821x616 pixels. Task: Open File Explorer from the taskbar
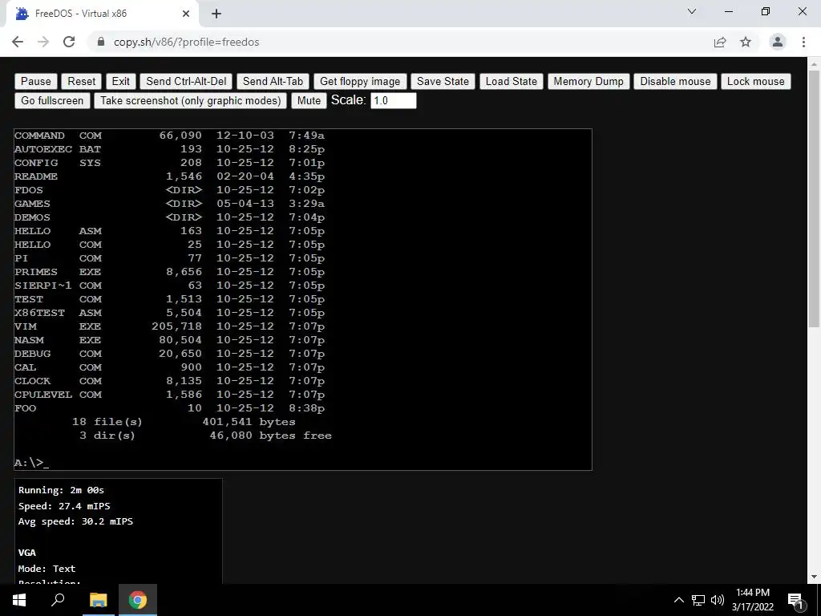[98, 600]
